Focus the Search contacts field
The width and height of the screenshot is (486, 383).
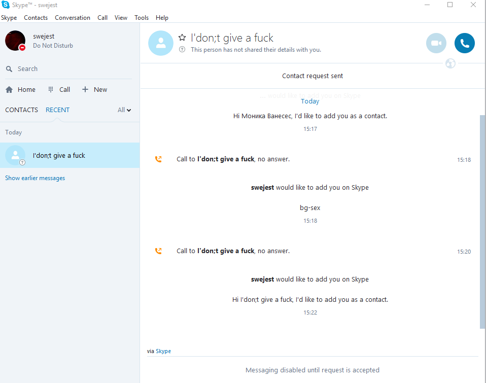68,69
